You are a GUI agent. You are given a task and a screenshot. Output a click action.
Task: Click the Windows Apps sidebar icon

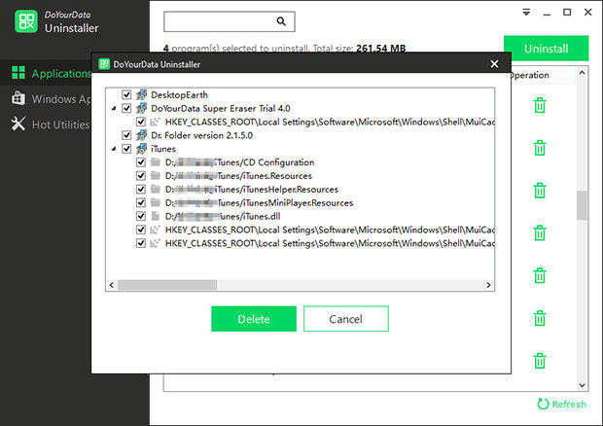pos(18,98)
